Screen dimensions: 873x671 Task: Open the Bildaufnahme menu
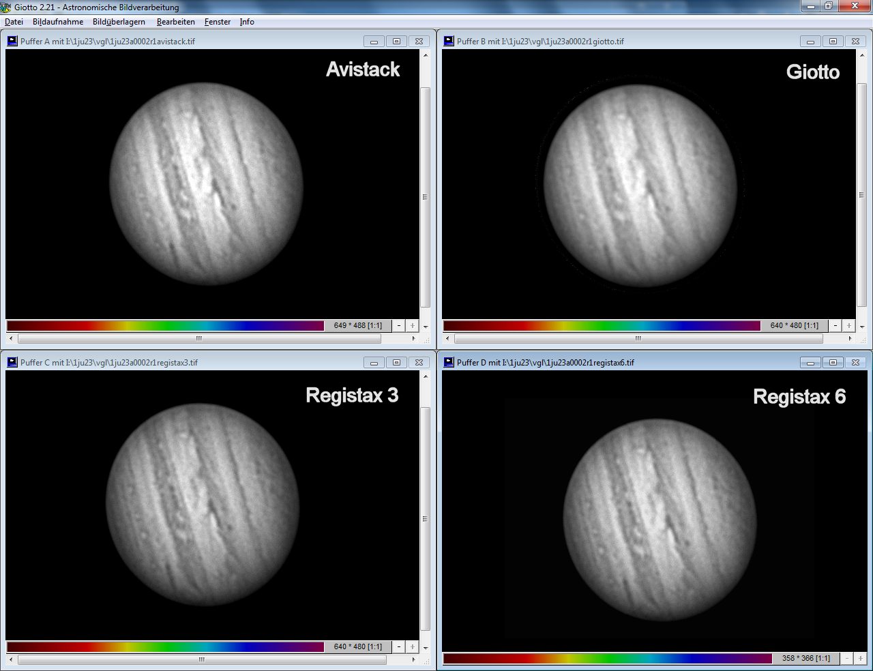click(58, 22)
